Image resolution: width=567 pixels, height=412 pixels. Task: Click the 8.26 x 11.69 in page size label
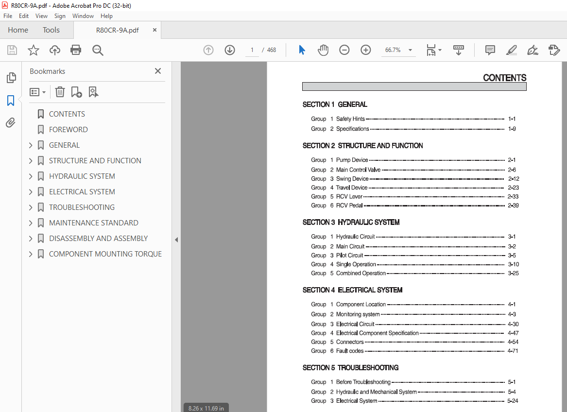tap(206, 408)
